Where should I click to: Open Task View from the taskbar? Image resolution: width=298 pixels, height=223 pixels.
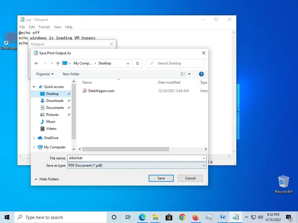(128, 217)
